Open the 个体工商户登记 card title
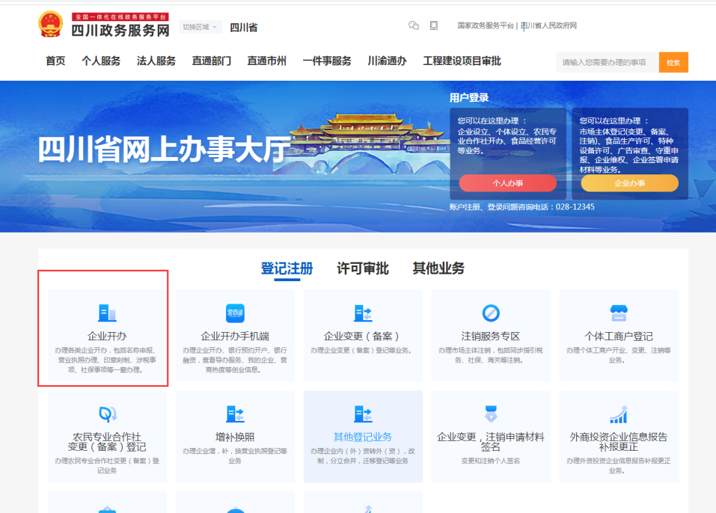 619,337
